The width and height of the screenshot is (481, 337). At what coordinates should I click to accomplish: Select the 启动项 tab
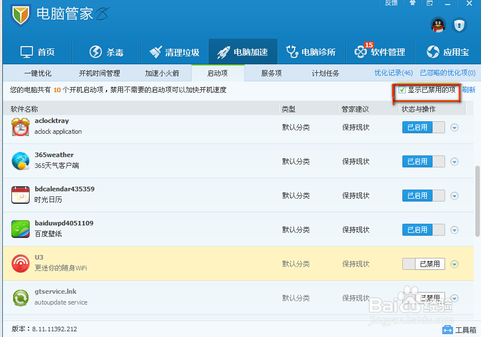coord(218,73)
